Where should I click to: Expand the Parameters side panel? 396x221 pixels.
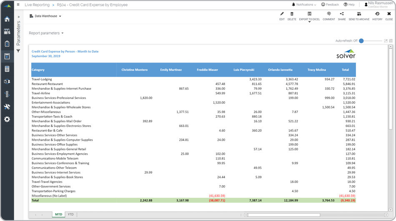pos(18,17)
